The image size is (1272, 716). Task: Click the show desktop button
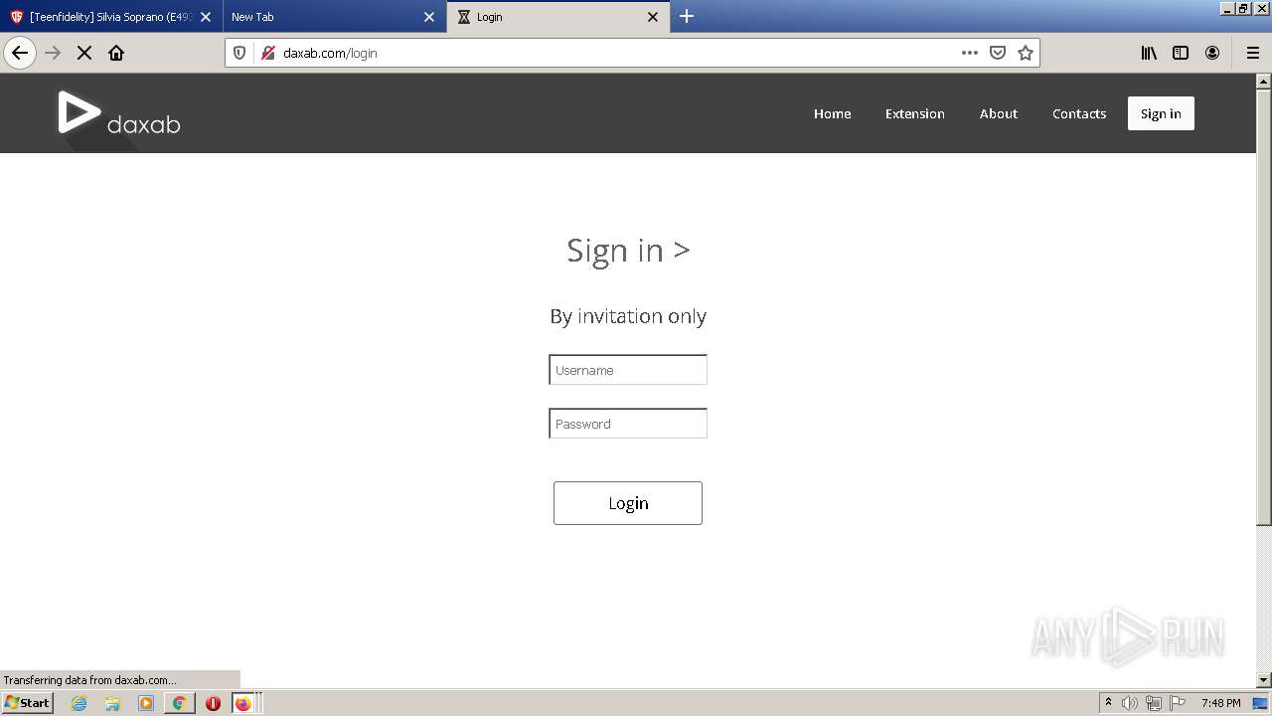pyautogui.click(x=1261, y=703)
